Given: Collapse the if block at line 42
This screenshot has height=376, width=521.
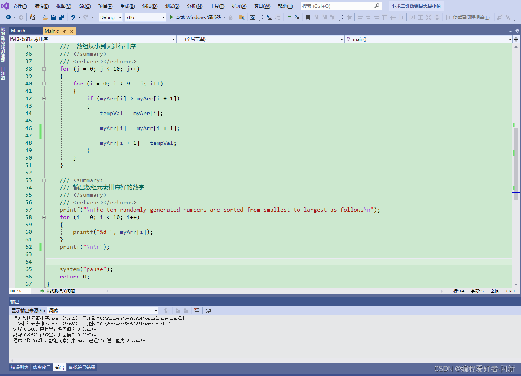Looking at the screenshot, I should tap(44, 98).
